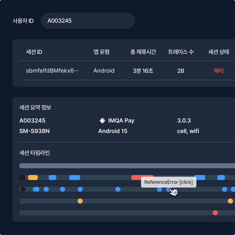Select the yellow event marker at the timeline start
This screenshot has width=235, height=235.
pos(33,177)
